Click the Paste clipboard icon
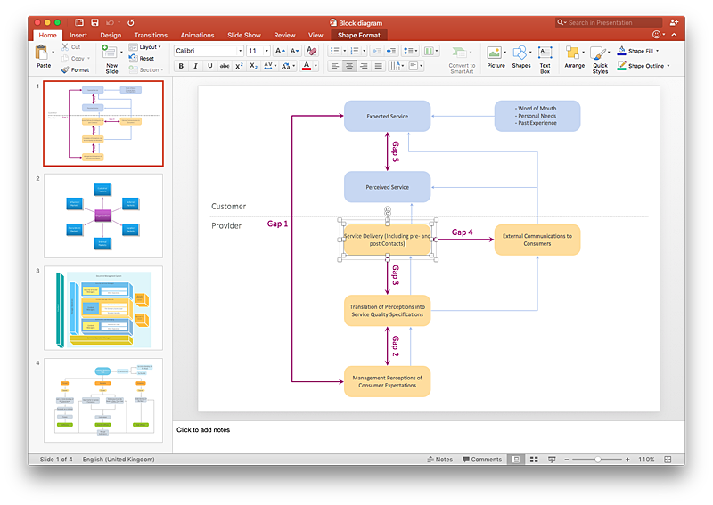Viewport: 713px width, 505px height. pos(41,53)
